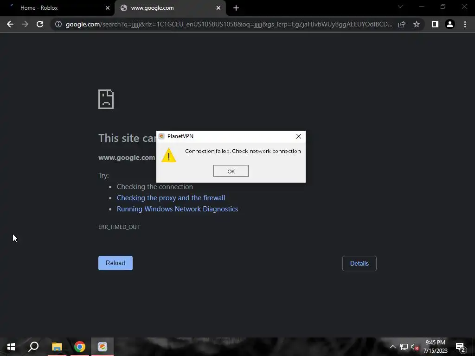
Task: Click the PlanetVPN dialog title icon
Action: (x=161, y=136)
